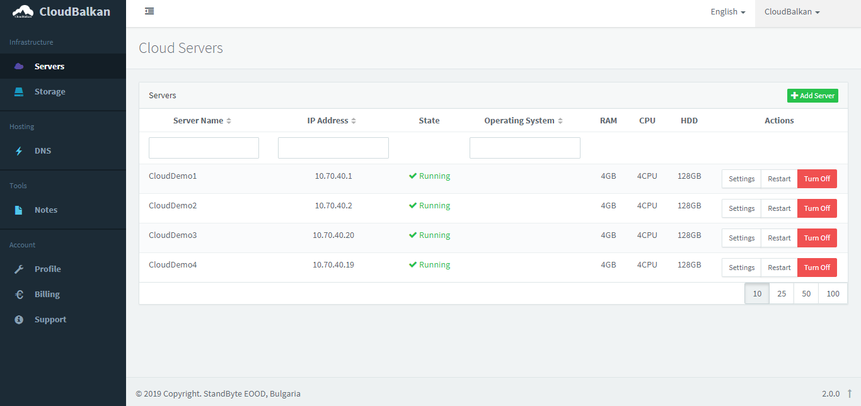The width and height of the screenshot is (861, 406).
Task: Open Profile in the sidebar
Action: (x=63, y=269)
